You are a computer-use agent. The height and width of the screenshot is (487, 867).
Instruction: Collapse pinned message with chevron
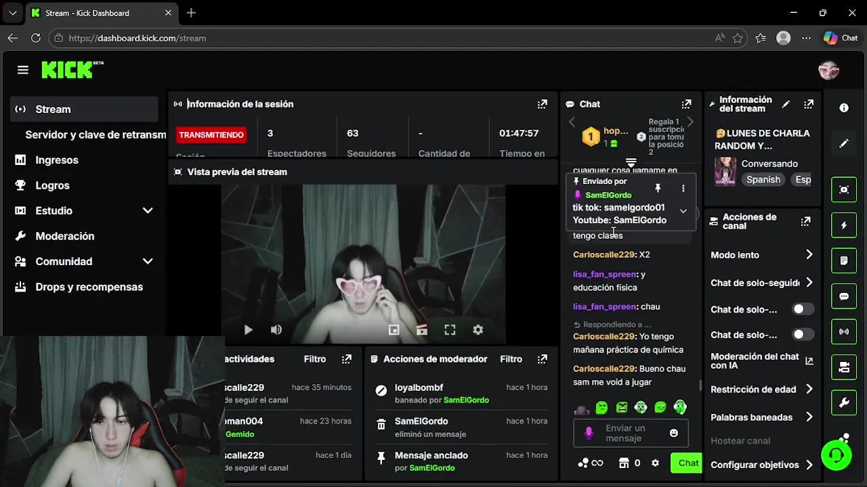(683, 211)
